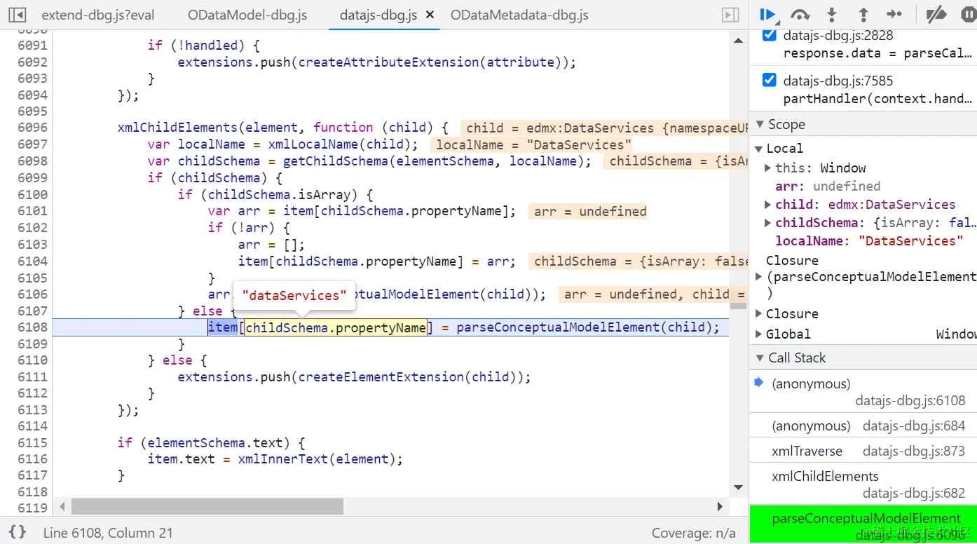
Task: Expand Closure (parseConceptualModelElement)
Action: (759, 277)
